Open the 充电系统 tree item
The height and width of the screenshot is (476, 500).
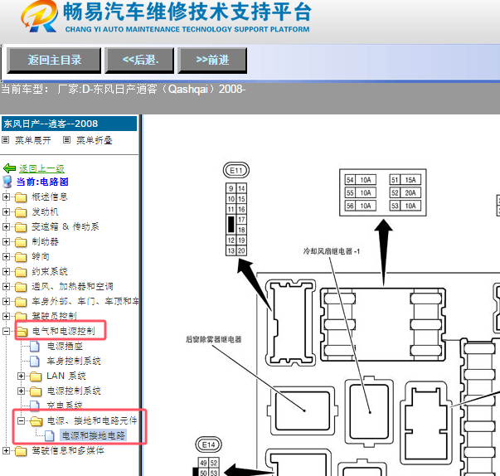point(65,406)
